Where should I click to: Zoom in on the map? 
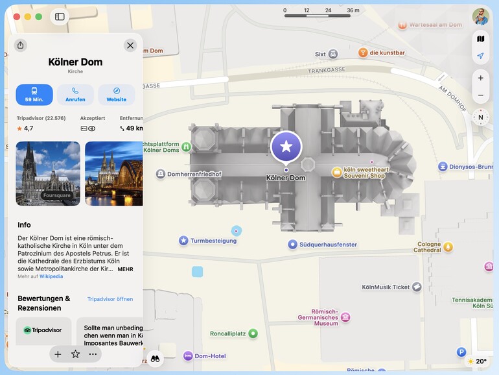[481, 78]
